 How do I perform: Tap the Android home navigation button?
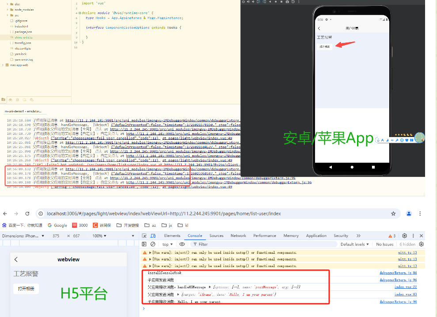352,167
